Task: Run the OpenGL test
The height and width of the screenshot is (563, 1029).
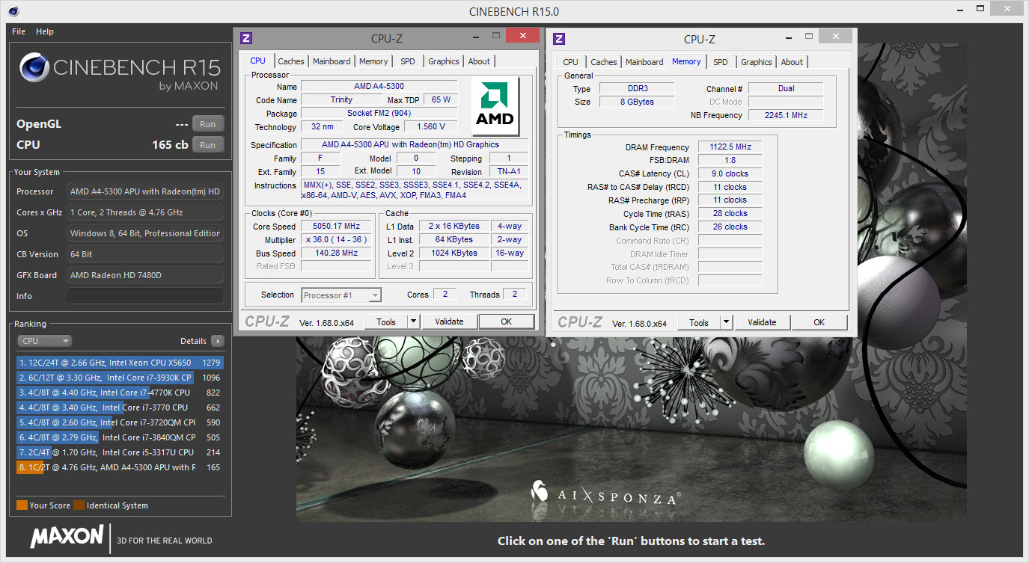Action: click(208, 124)
